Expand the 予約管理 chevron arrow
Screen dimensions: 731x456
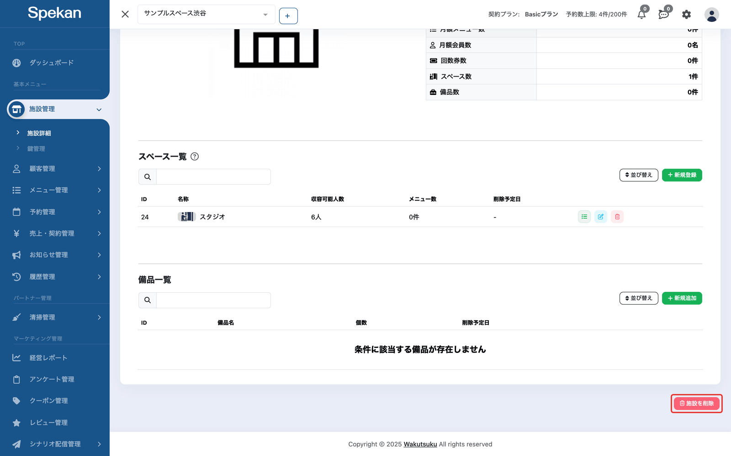[x=99, y=212]
